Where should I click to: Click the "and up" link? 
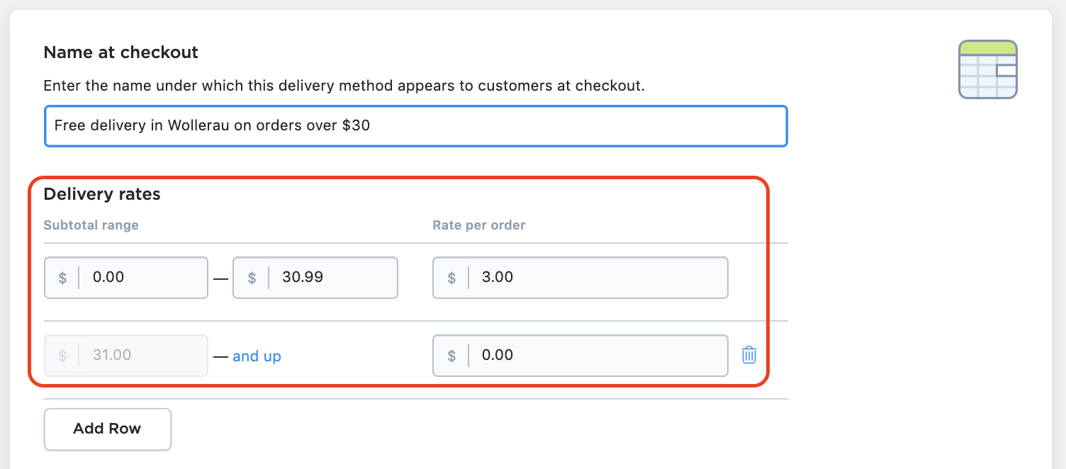click(x=257, y=356)
